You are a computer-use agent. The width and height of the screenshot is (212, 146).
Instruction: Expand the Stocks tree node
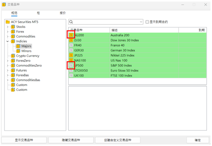tap(7, 27)
